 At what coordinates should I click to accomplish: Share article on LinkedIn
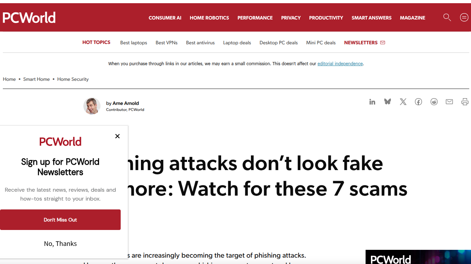pyautogui.click(x=372, y=102)
